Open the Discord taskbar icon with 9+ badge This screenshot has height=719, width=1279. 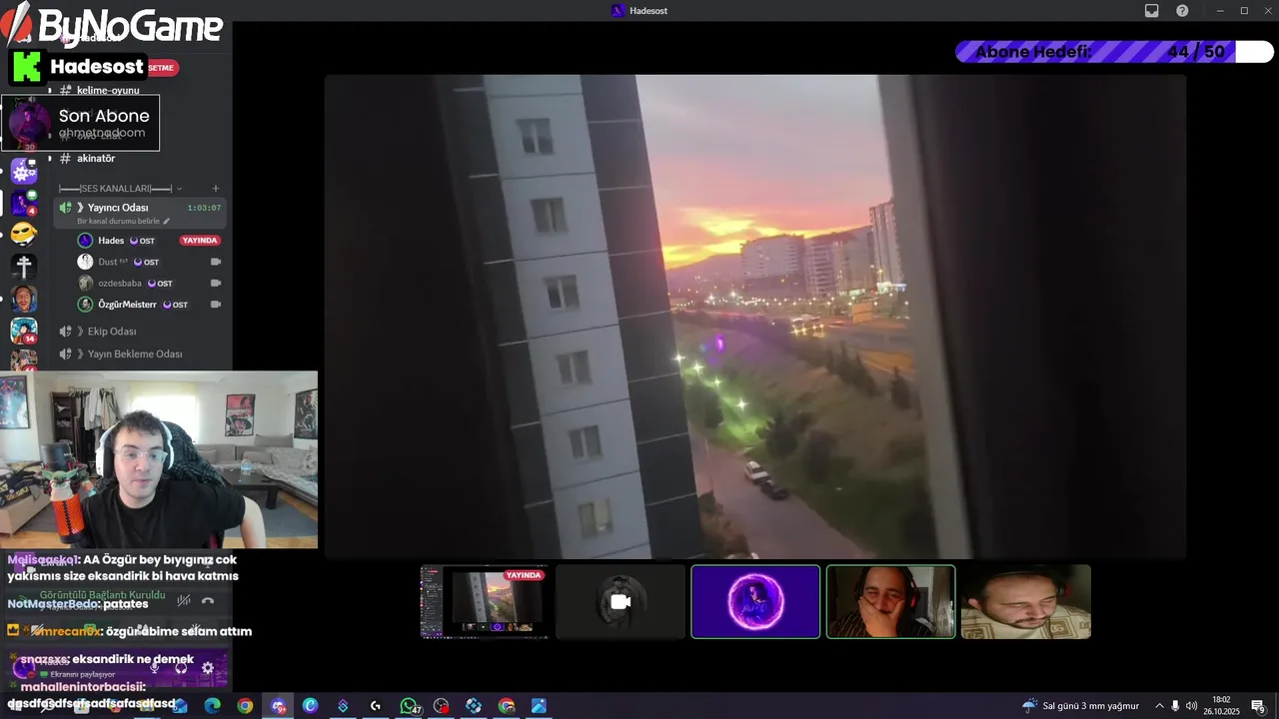(278, 706)
